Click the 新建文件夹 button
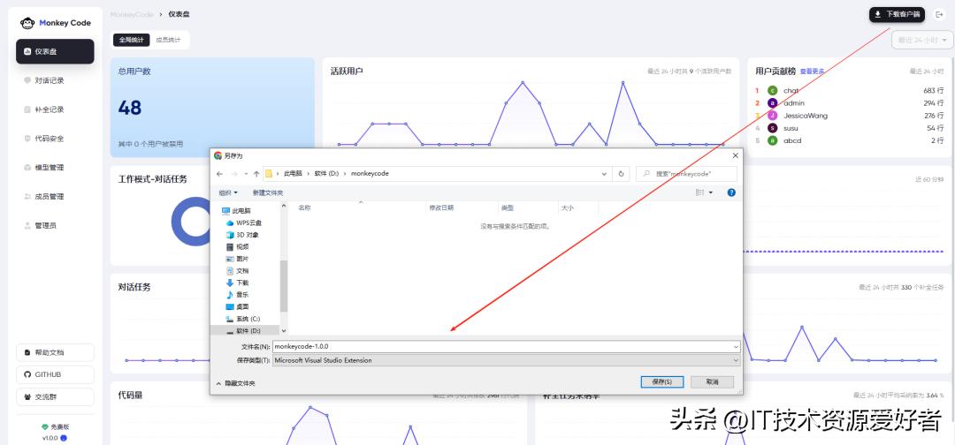The image size is (955, 445). pyautogui.click(x=268, y=192)
